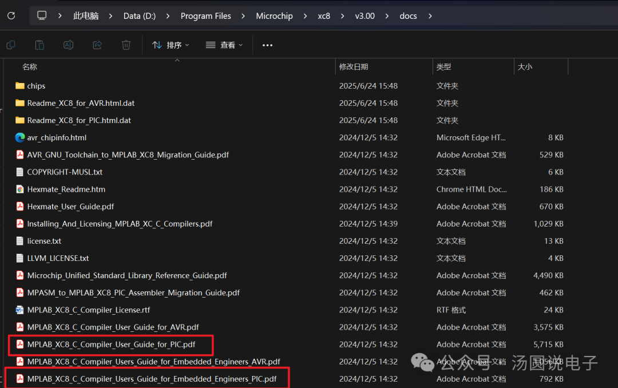Click PDF icon of Hexmate_User_Guide.pdf
The height and width of the screenshot is (388, 618).
[x=19, y=206]
